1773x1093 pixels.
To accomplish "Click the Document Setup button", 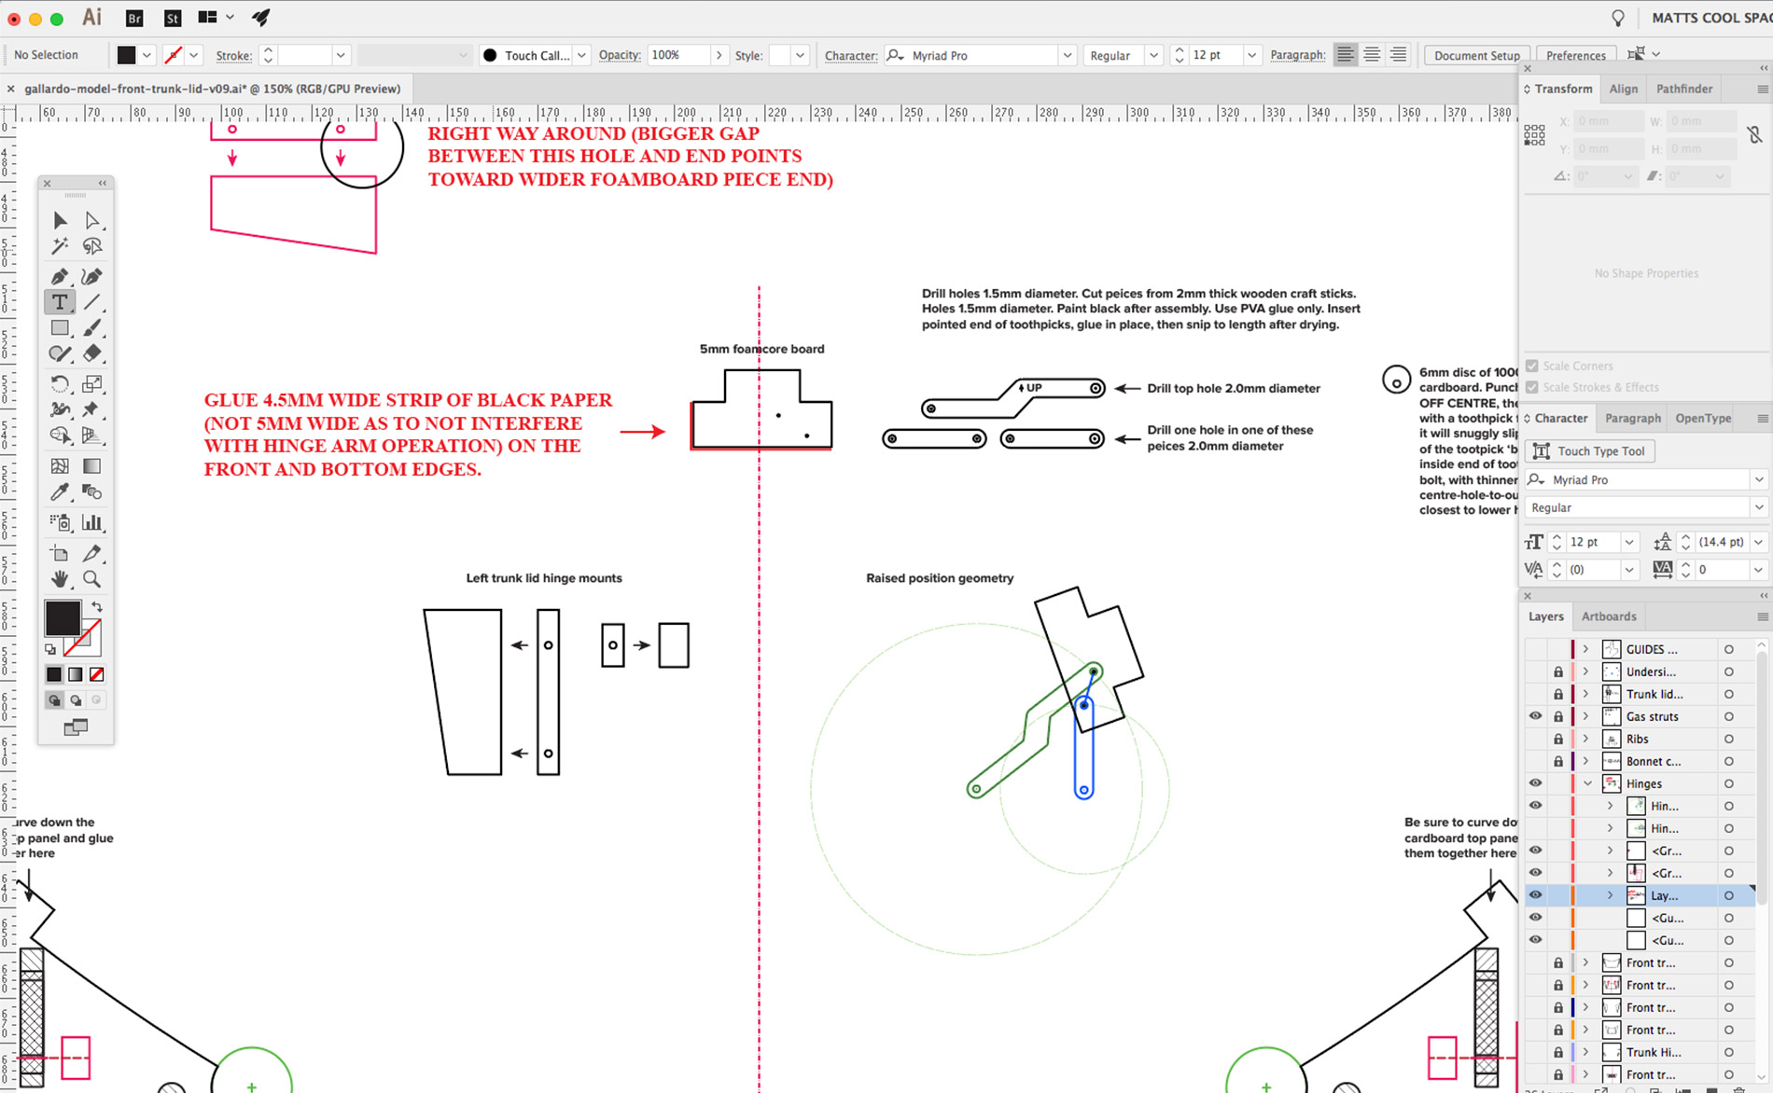I will click(1476, 55).
